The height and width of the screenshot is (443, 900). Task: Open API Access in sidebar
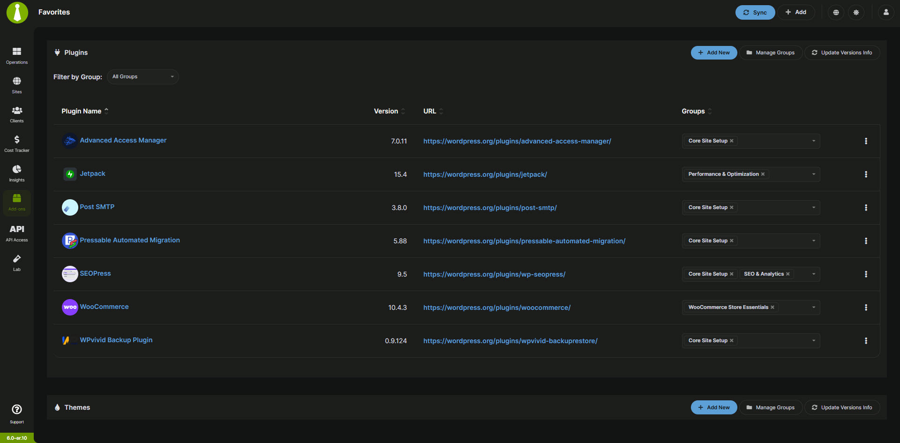click(17, 233)
